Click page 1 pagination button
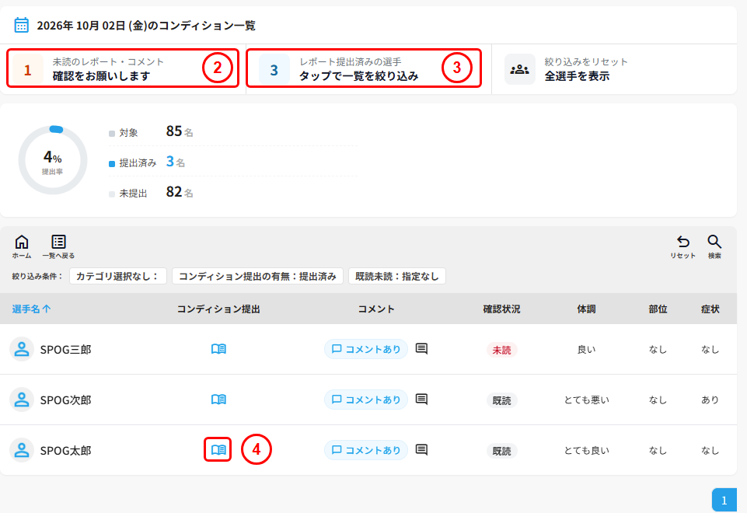747x513 pixels. tap(724, 500)
